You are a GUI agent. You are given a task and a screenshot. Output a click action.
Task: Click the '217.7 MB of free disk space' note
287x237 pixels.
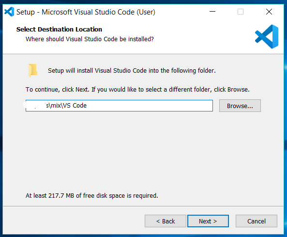[x=91, y=196]
